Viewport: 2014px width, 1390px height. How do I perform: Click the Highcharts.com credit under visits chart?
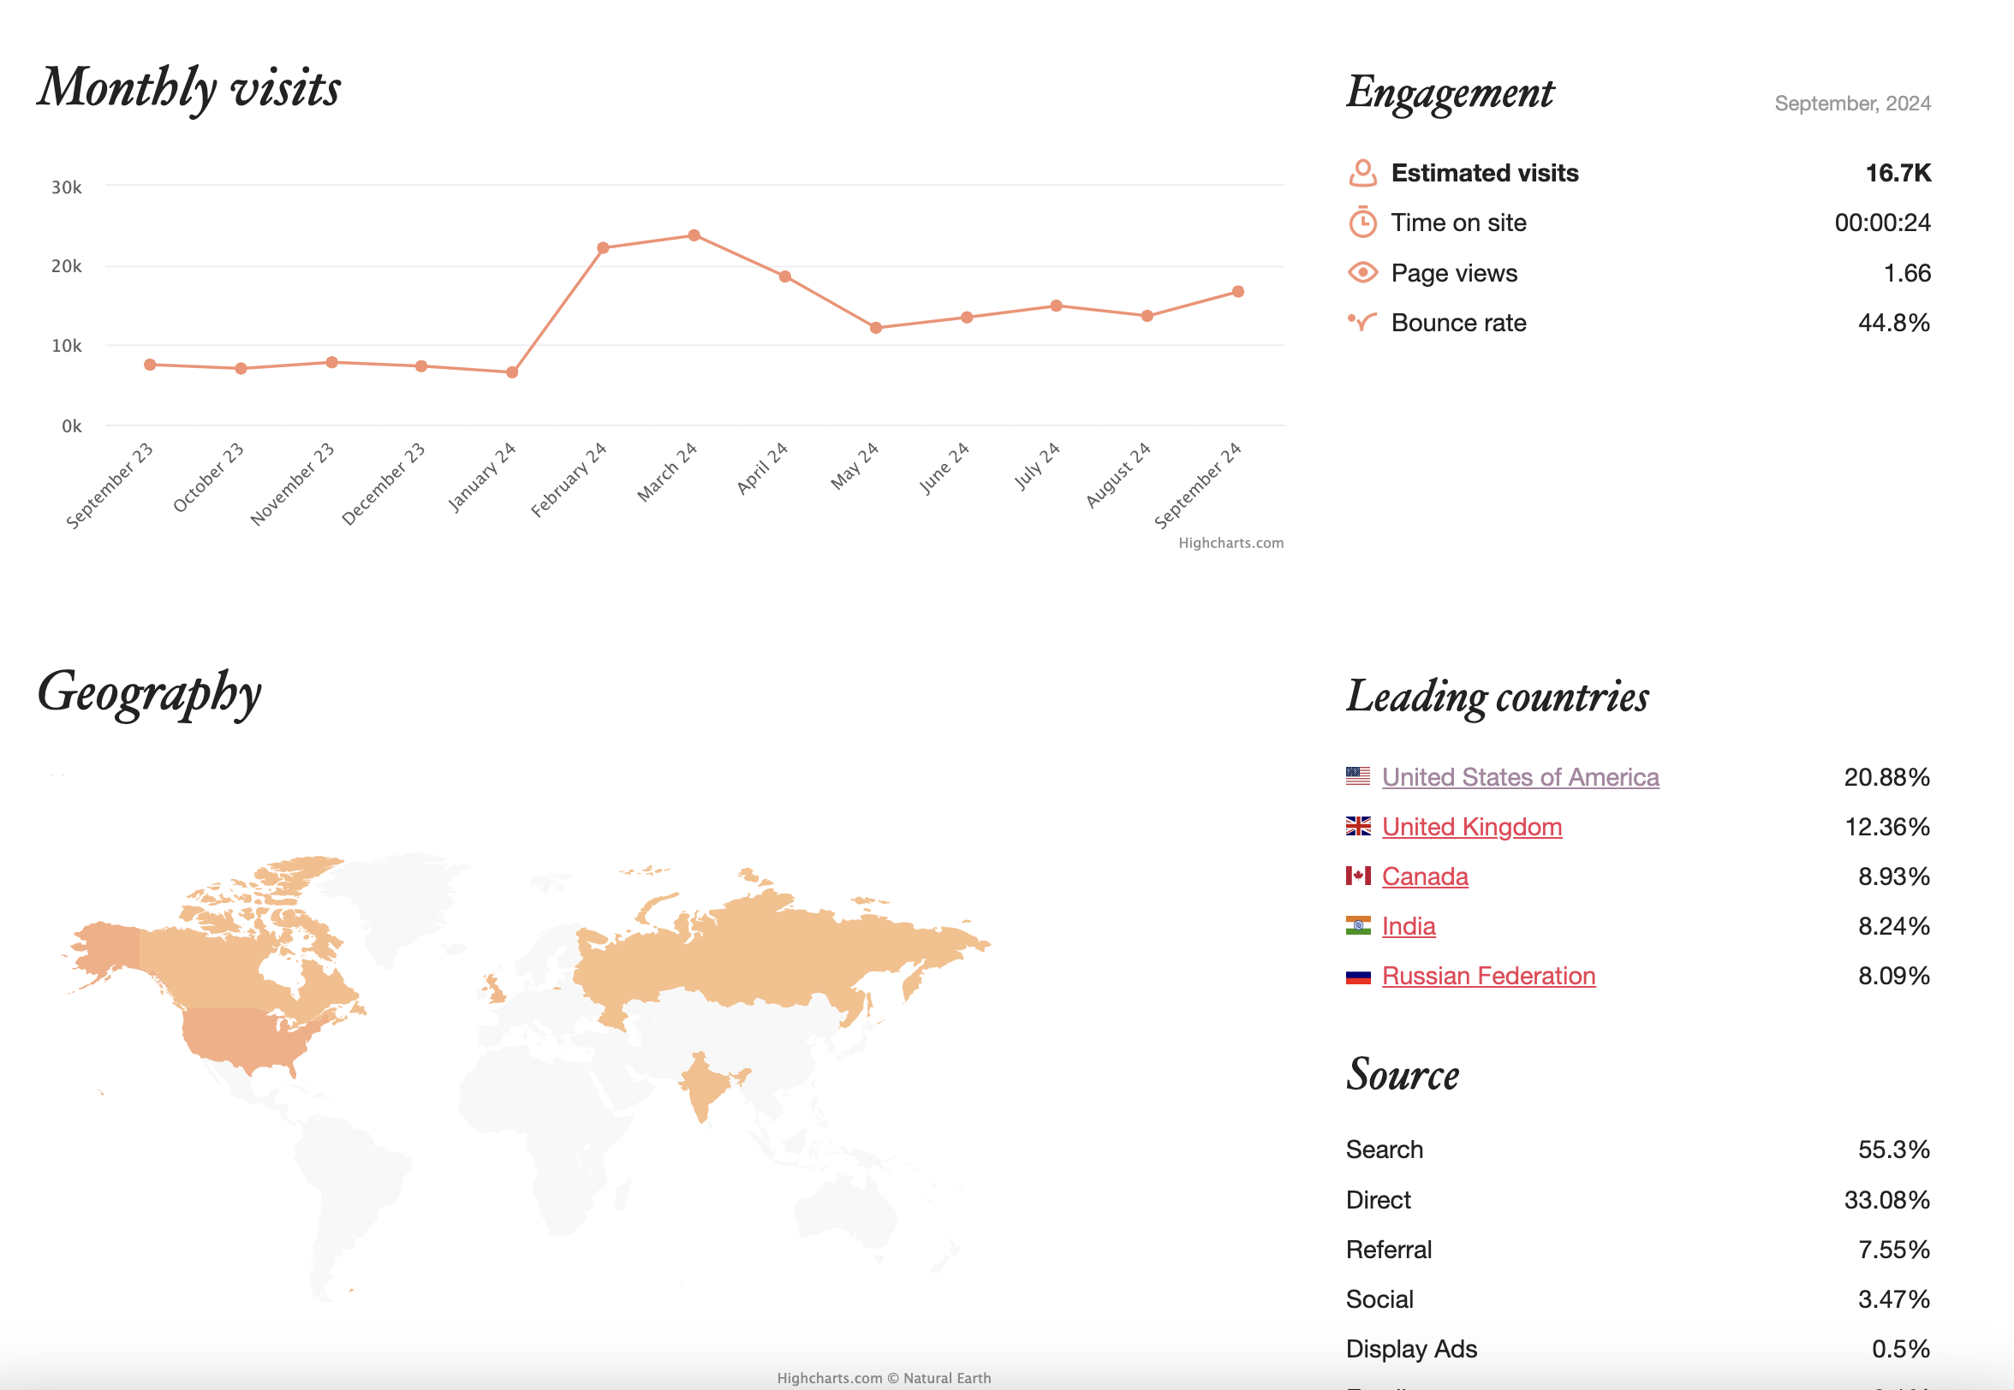point(1230,543)
